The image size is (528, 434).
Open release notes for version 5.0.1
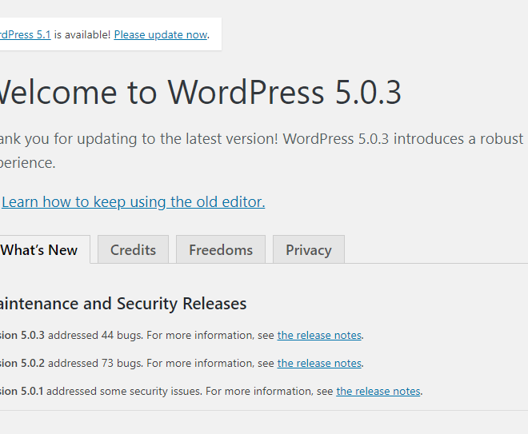point(378,391)
